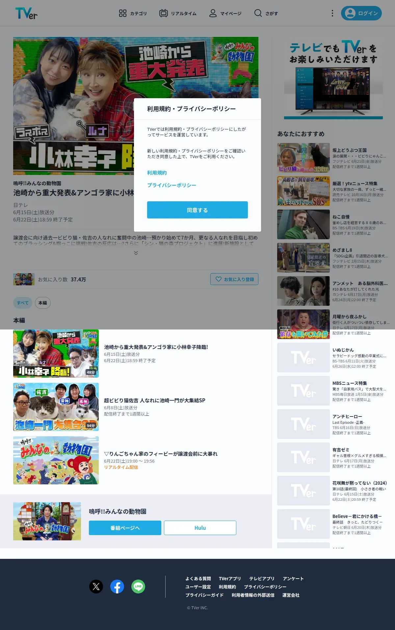The height and width of the screenshot is (630, 395).
Task: Open the X social icon in footer
Action: tap(96, 587)
